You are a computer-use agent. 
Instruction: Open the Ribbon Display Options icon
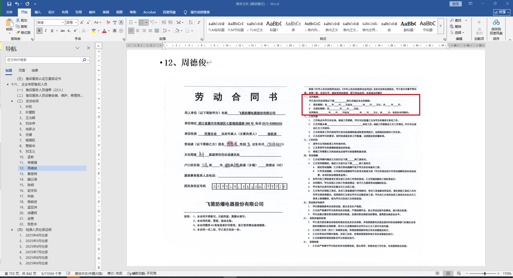(x=471, y=4)
